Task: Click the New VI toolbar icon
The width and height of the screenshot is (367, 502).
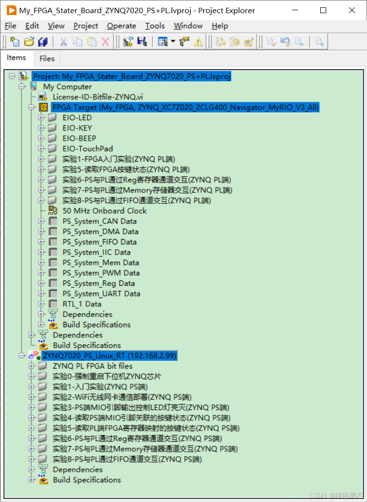Action: tap(15, 41)
